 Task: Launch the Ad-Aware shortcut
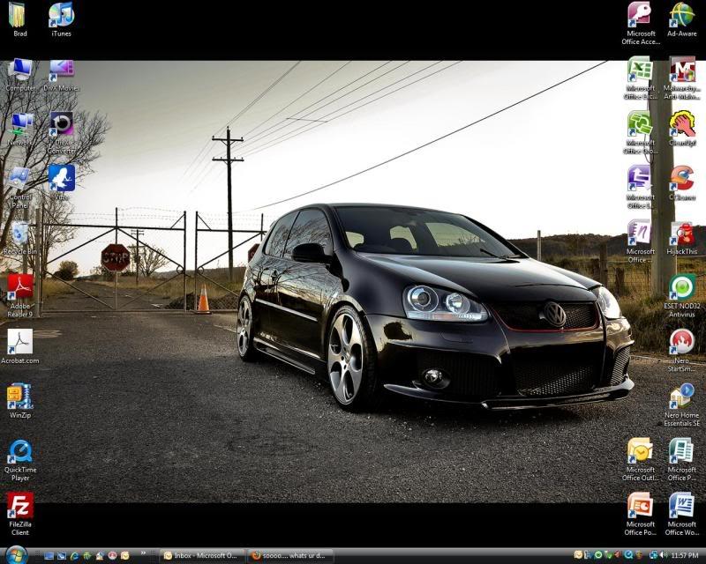point(681,19)
